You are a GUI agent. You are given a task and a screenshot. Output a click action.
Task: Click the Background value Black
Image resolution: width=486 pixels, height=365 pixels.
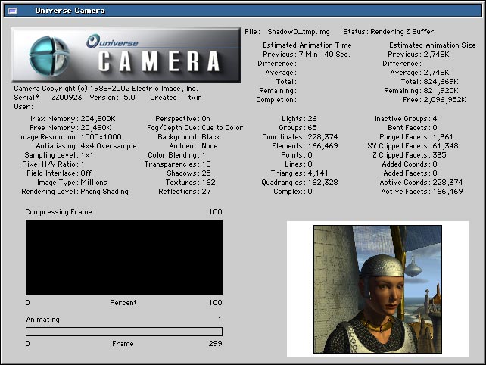pyautogui.click(x=210, y=137)
